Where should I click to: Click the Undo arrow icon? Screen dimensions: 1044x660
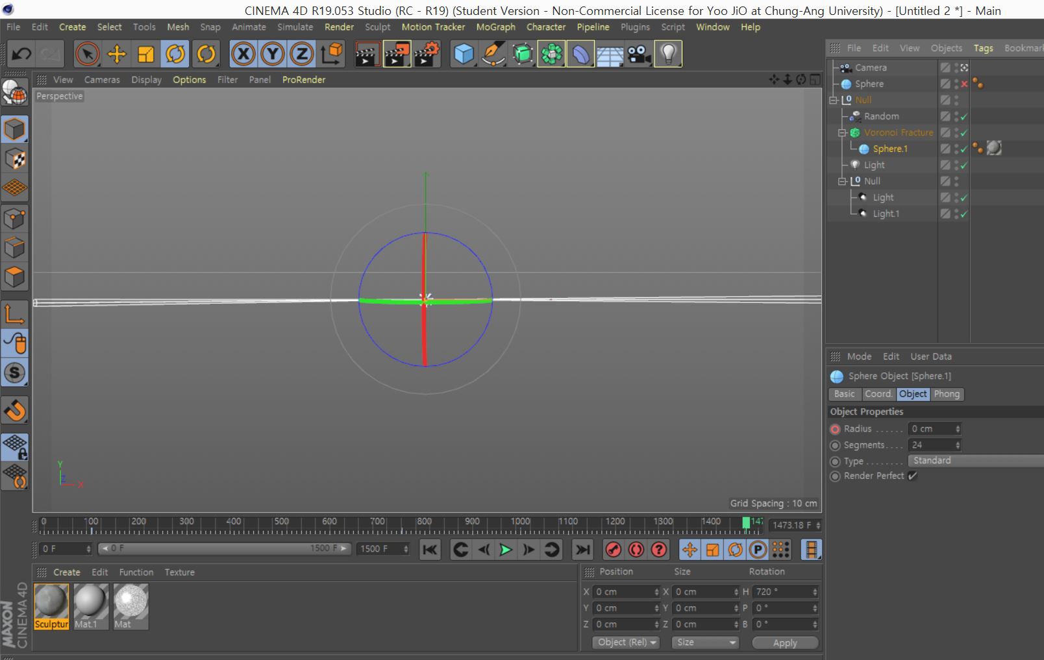coord(21,54)
